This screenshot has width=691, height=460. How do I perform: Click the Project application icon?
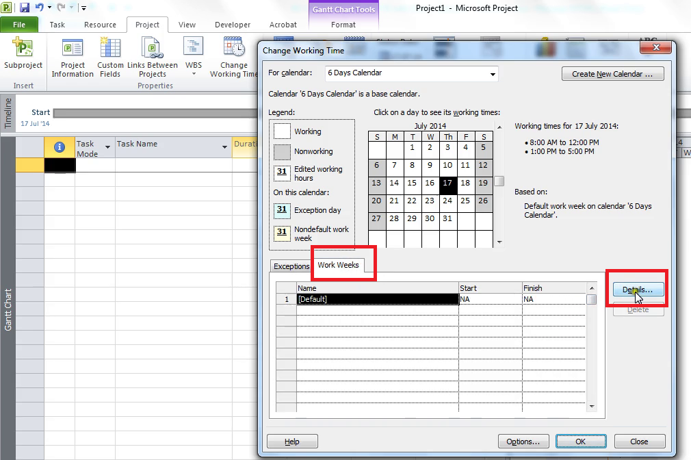point(7,7)
